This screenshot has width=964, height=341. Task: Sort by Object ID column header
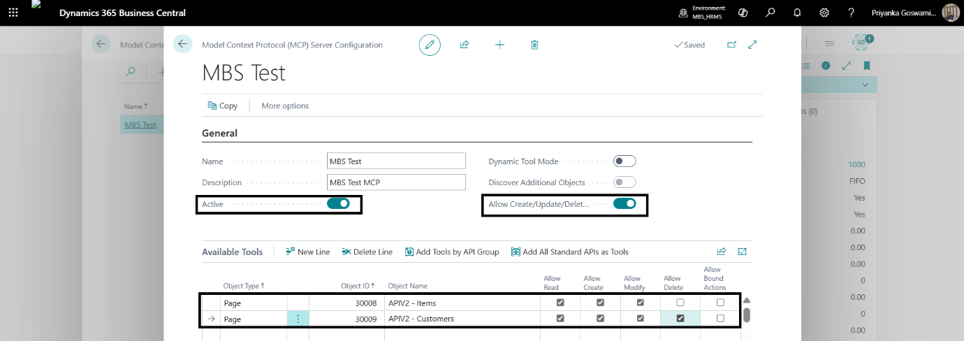tap(358, 286)
